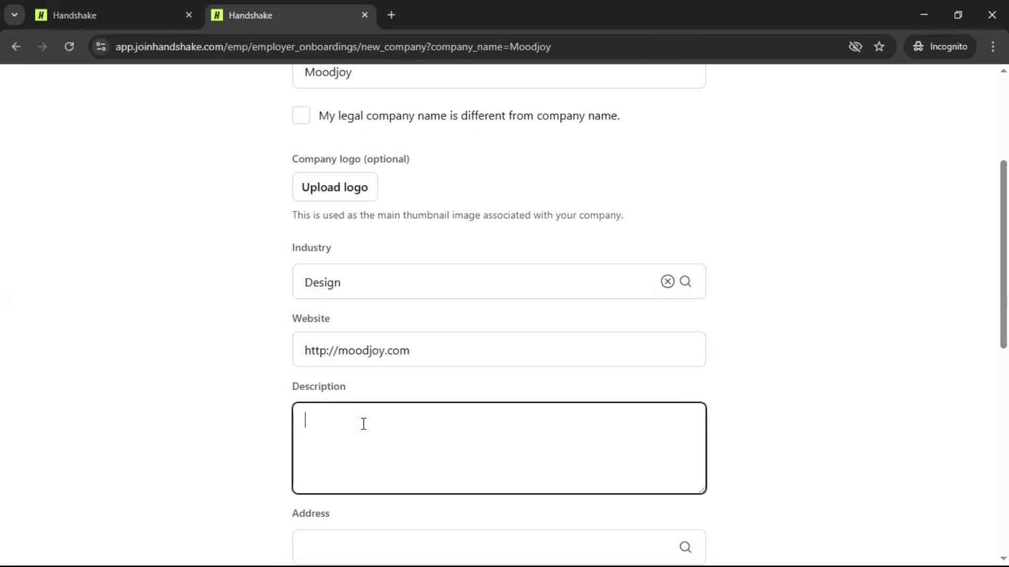Screen dimensions: 1009x567
Task: Check the legal company name is different box
Action: coord(301,115)
